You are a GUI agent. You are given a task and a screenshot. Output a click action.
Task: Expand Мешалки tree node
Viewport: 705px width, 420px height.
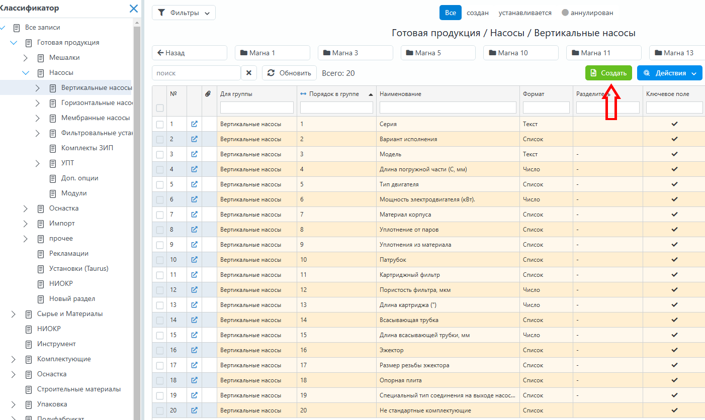pyautogui.click(x=26, y=58)
